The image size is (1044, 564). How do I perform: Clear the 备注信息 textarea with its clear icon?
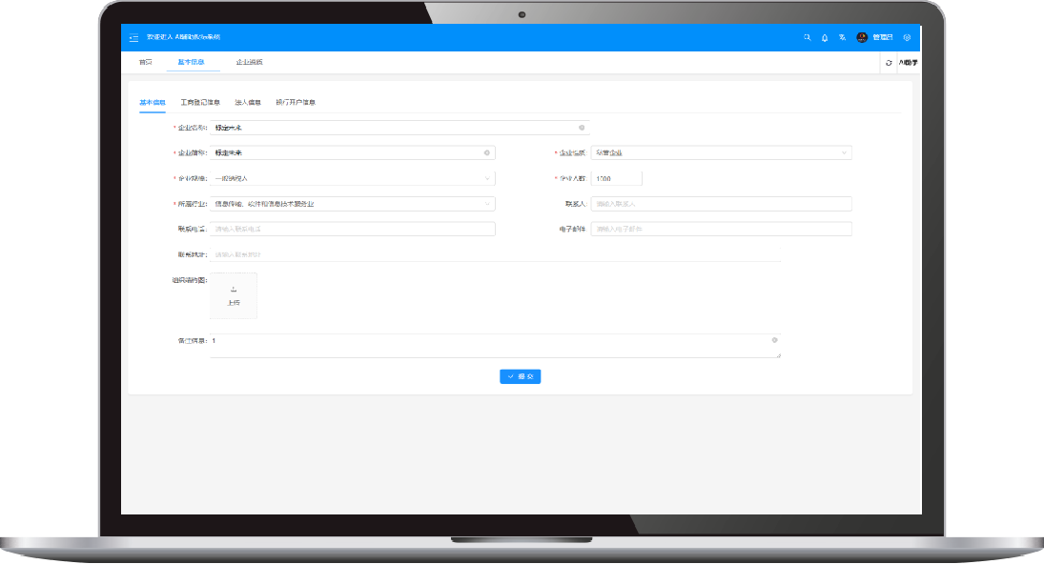(774, 340)
